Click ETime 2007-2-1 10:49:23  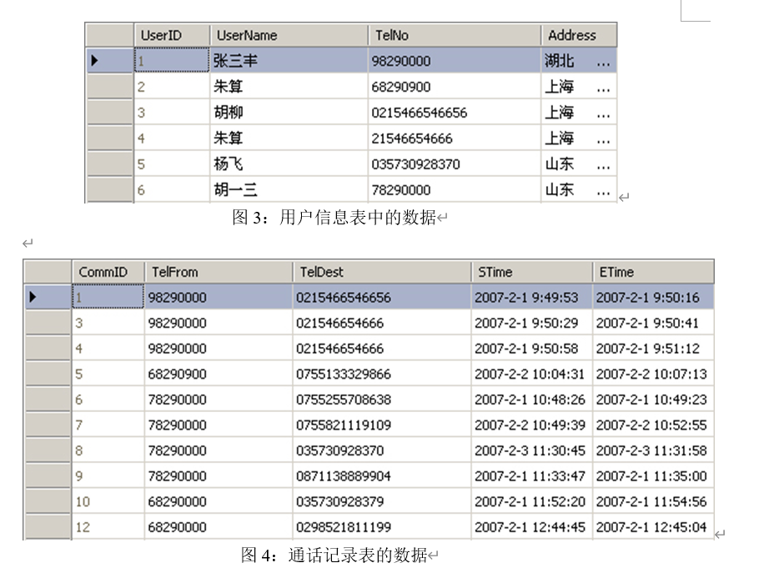pyautogui.click(x=653, y=400)
